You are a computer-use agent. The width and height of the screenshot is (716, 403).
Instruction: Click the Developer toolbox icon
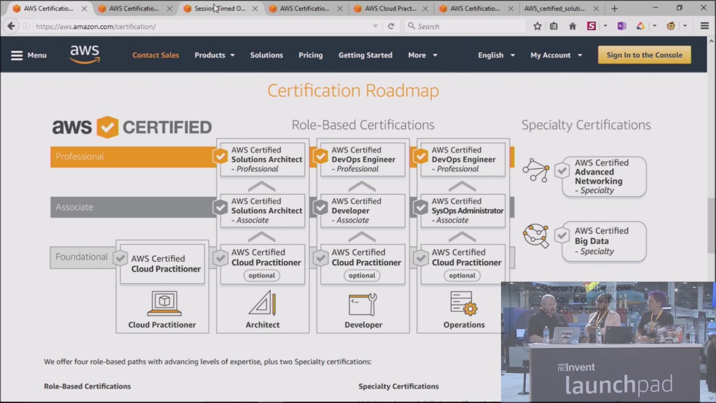tap(362, 304)
